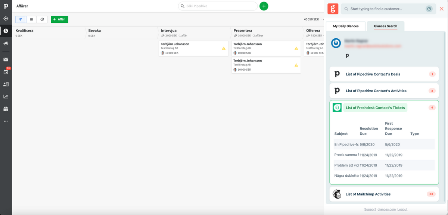Screen dimensions: 448x215
Task: Open the glances.com link in footer
Action: coord(386,209)
